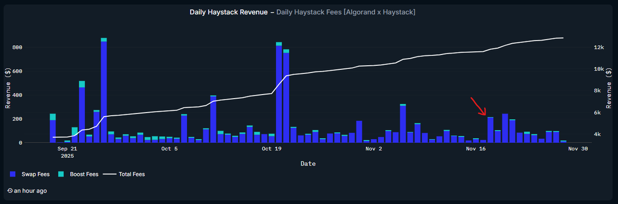Click the 'Nov 30' date tick label
Image resolution: width=618 pixels, height=204 pixels.
point(578,149)
